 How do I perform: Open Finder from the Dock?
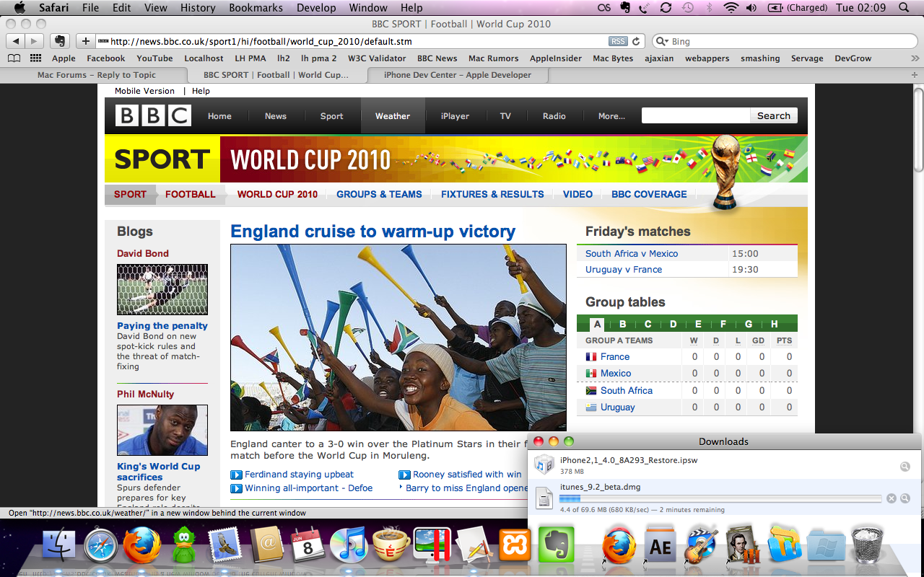(x=59, y=545)
